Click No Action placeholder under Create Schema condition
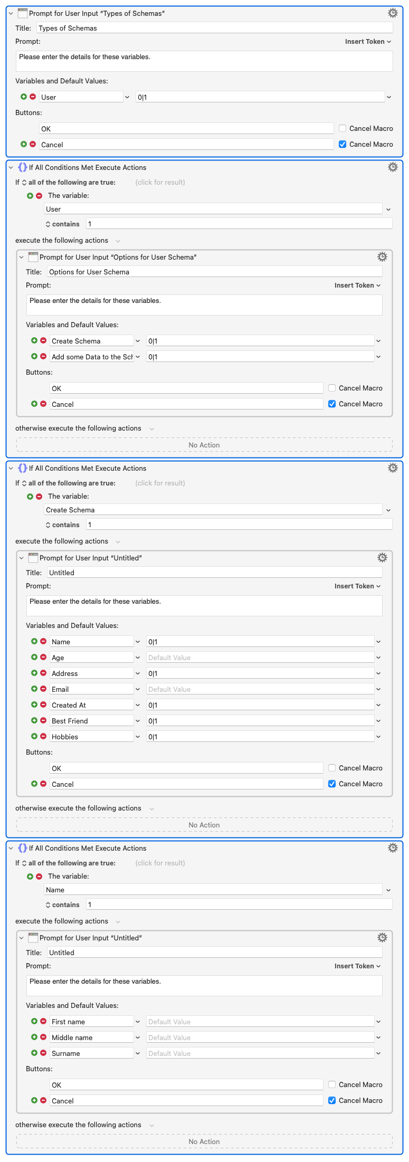Image resolution: width=409 pixels, height=1162 pixels. coord(204,825)
